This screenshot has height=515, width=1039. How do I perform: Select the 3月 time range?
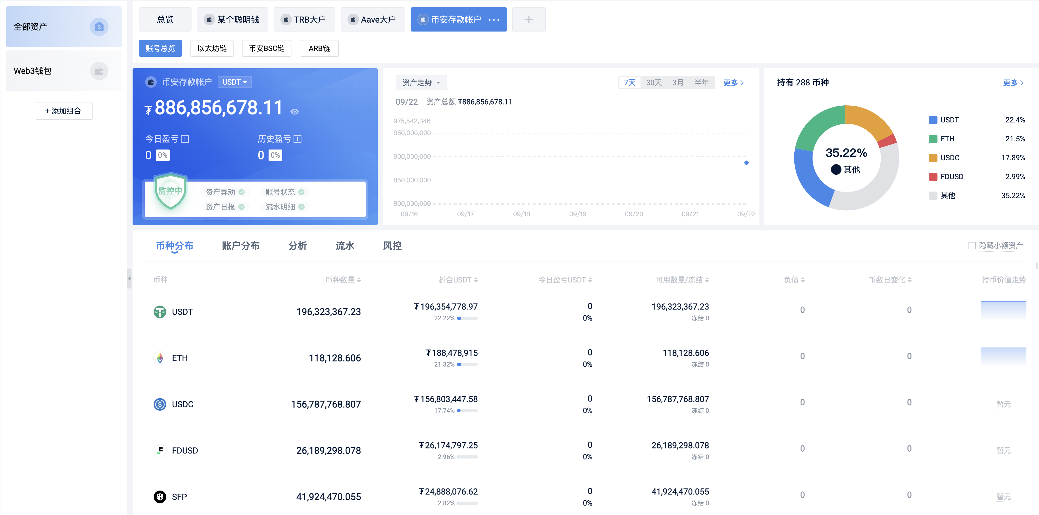coord(678,83)
